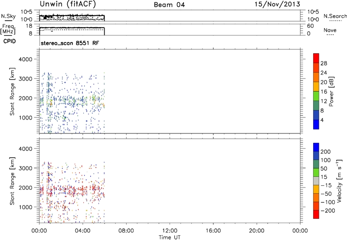Click the 'N.Sky' label
Viewport: 347px width, 240px height.
pos(8,16)
